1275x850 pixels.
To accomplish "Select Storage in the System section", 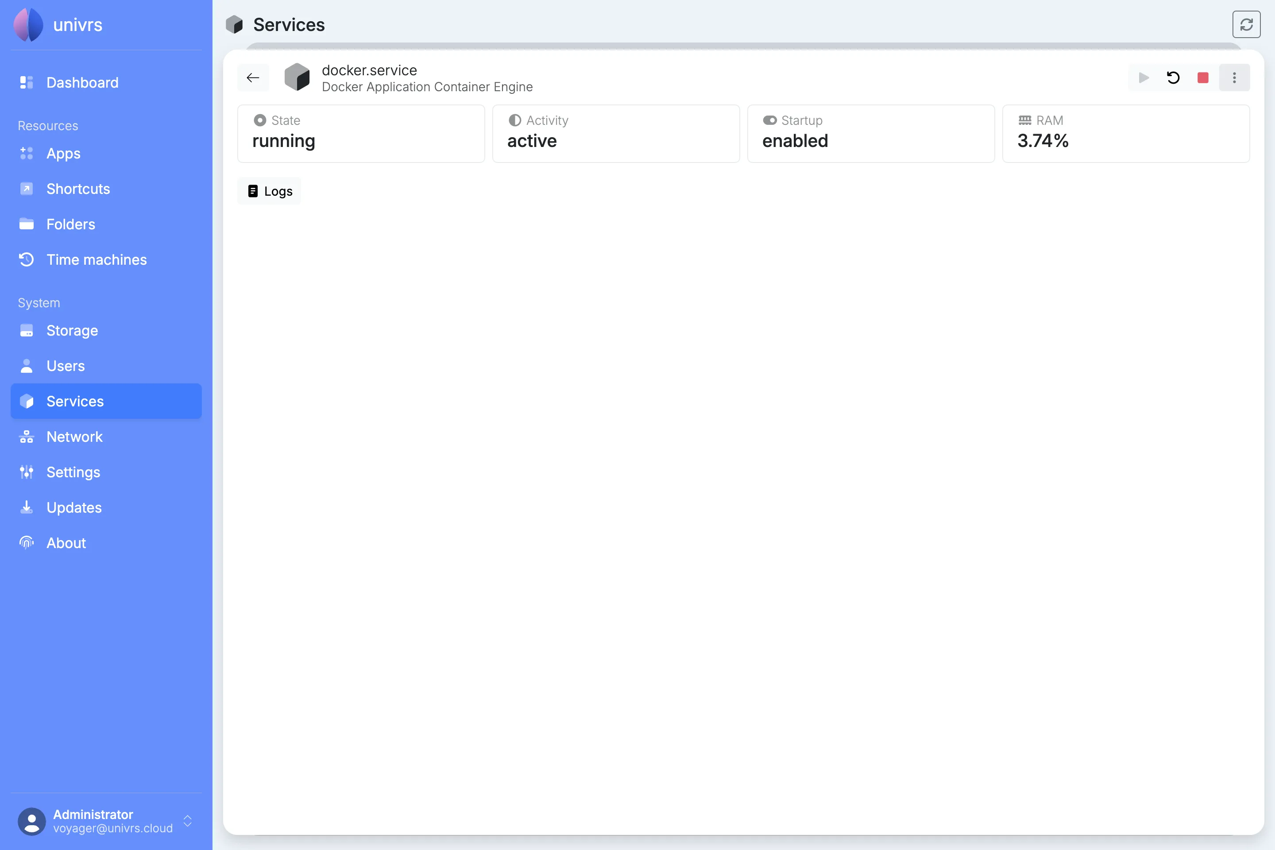I will pyautogui.click(x=106, y=330).
